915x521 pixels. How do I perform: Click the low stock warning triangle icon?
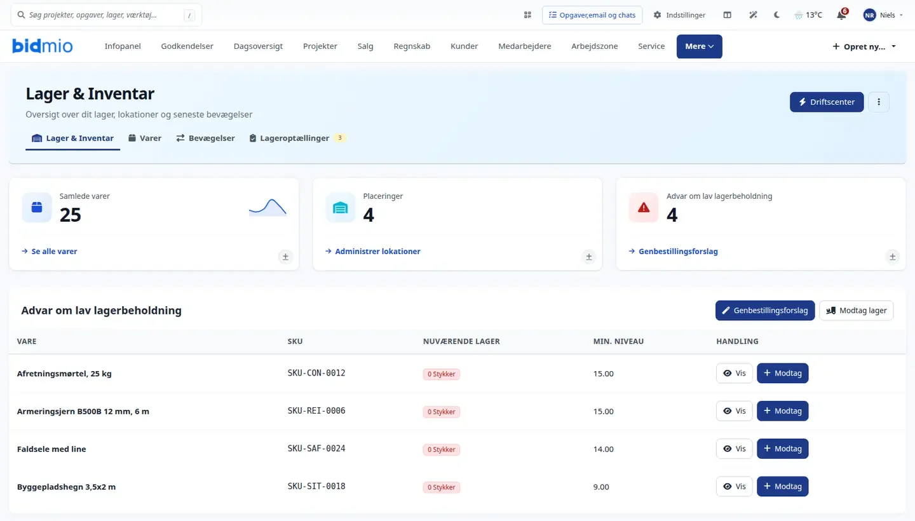tap(644, 208)
